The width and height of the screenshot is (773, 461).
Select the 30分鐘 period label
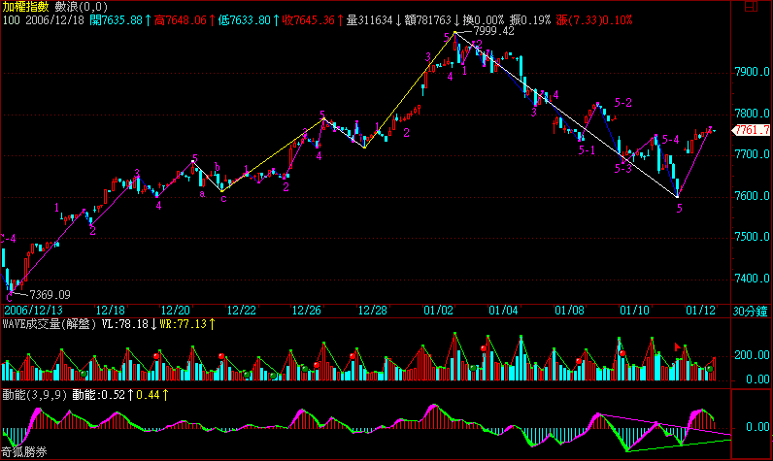[752, 311]
